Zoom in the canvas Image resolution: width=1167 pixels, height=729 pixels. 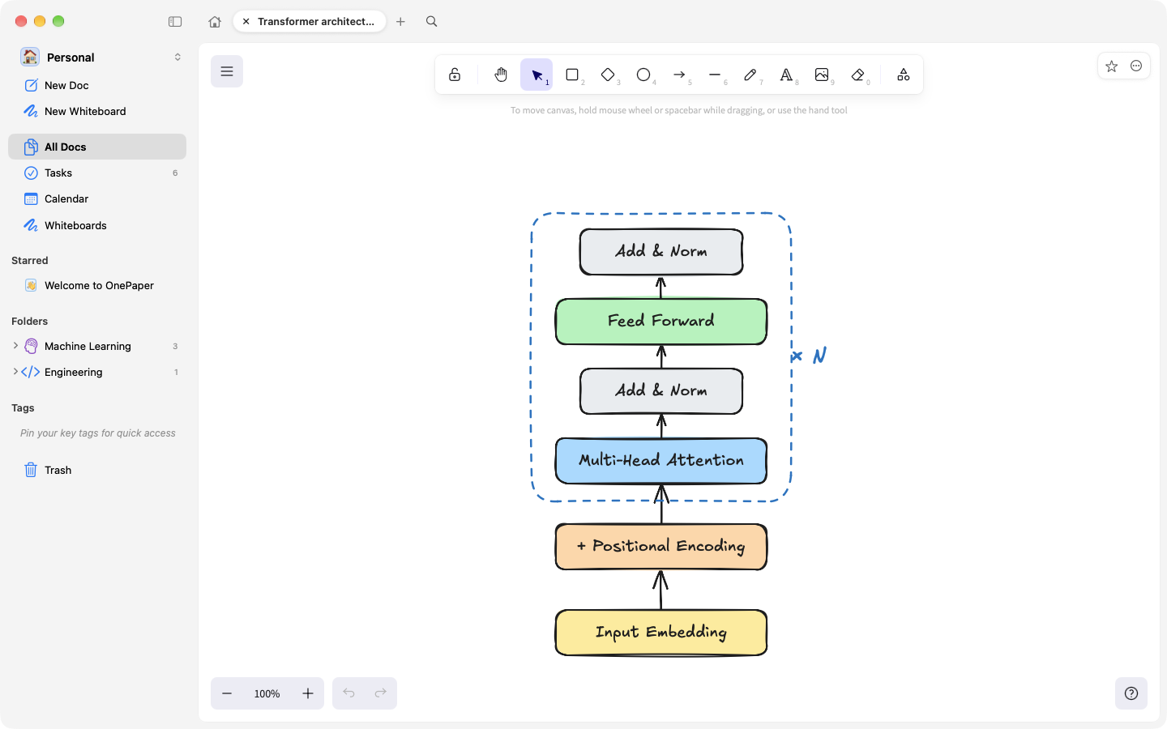[308, 693]
